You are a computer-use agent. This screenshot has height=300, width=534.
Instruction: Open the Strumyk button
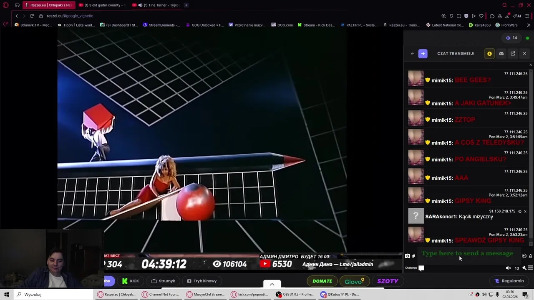[163, 281]
